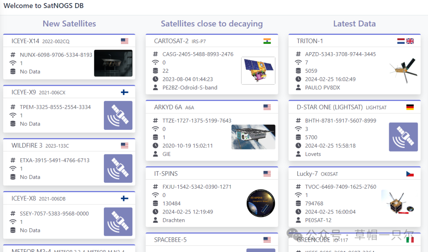Click satellite placeholder icon on WILDFIRE 3 card

click(118, 169)
